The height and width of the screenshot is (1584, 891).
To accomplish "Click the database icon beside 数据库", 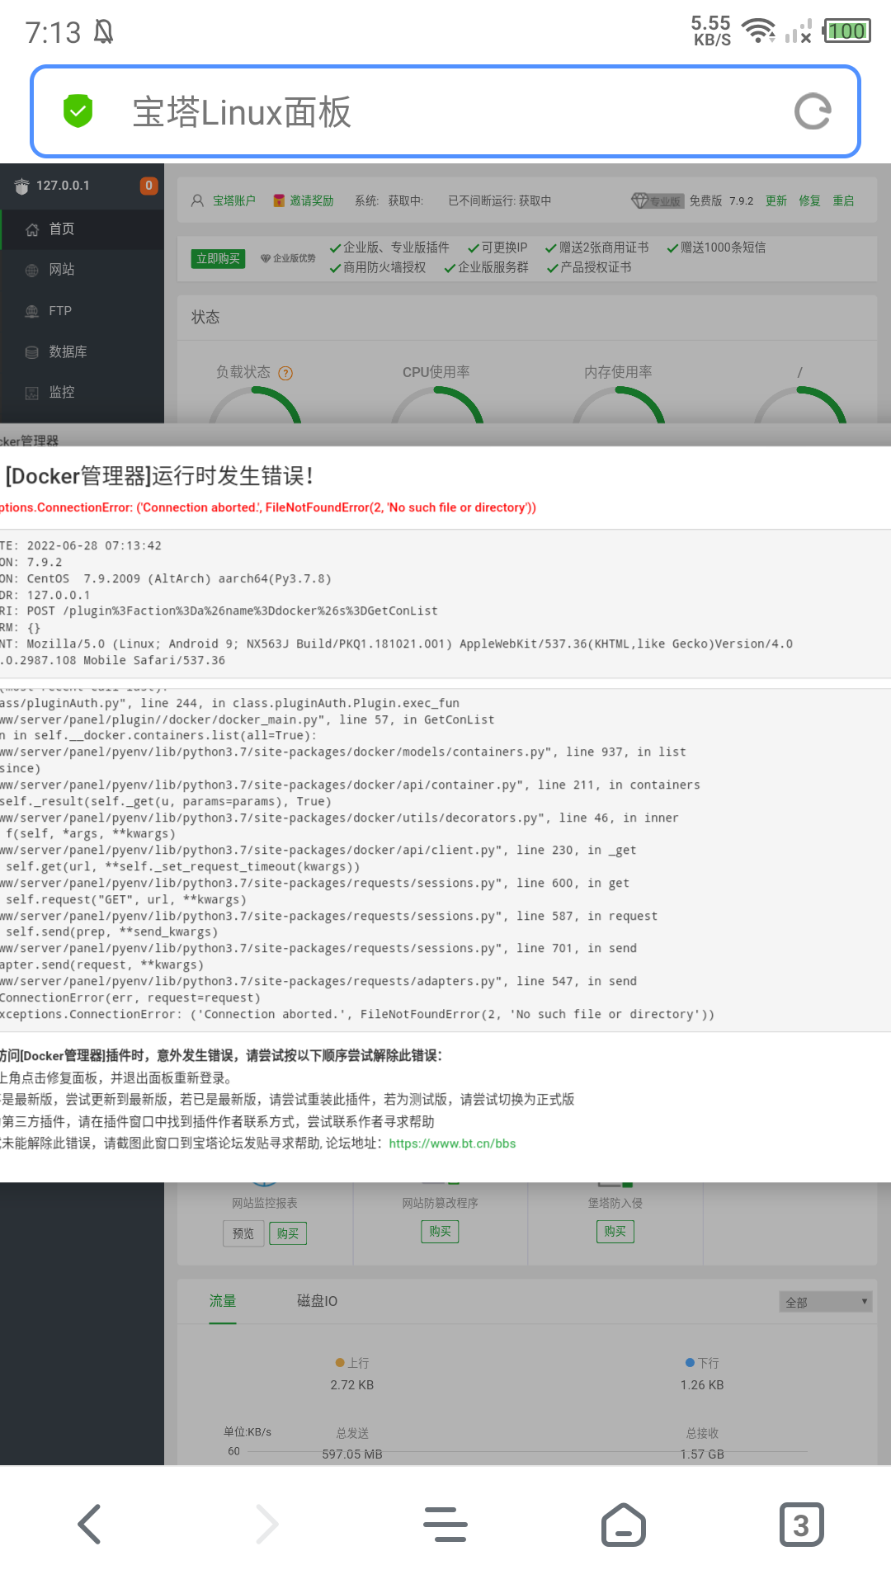I will (32, 352).
